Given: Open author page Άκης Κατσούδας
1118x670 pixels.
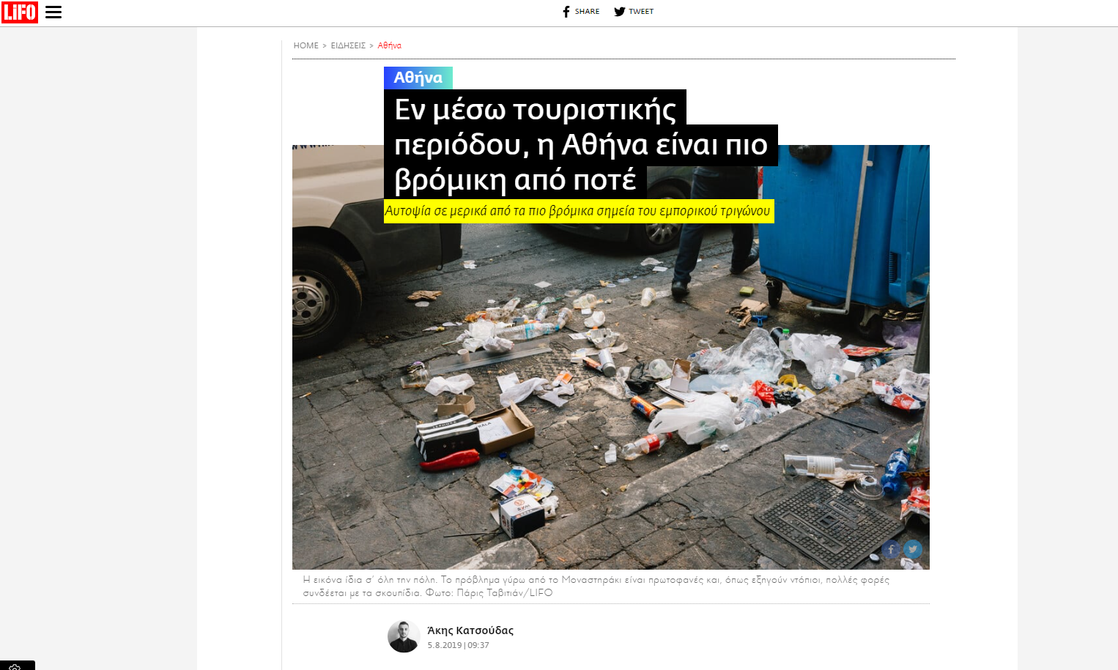Looking at the screenshot, I should click(470, 630).
